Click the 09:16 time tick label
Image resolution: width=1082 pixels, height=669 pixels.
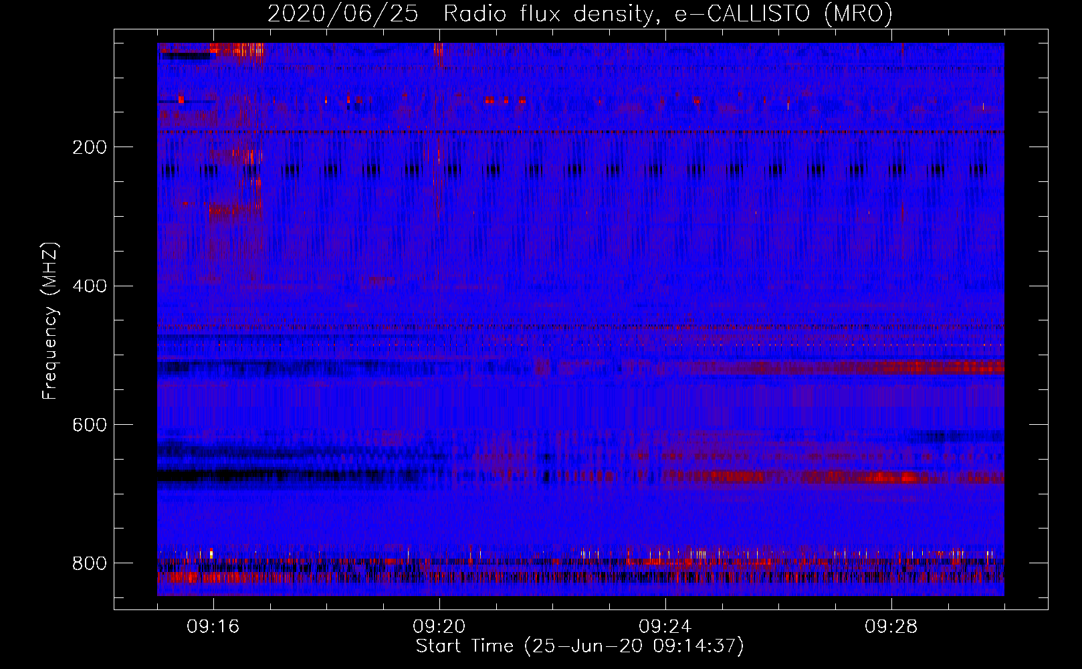pos(213,627)
